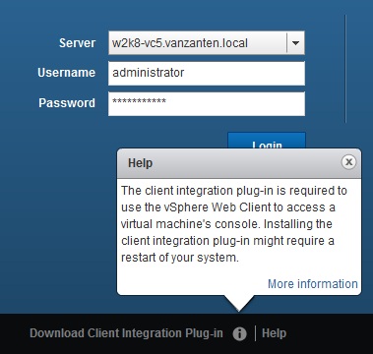Focus the Password input field
The width and height of the screenshot is (373, 354).
pos(207,103)
